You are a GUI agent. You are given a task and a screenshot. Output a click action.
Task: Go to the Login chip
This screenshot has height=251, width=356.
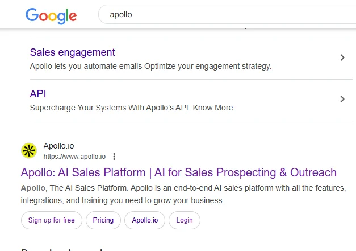click(185, 220)
